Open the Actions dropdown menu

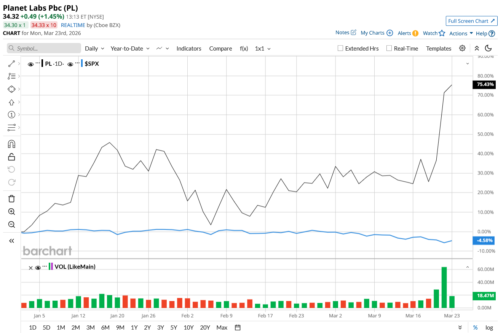[461, 33]
